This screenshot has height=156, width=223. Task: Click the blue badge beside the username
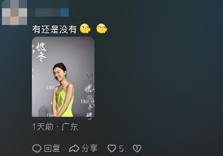(64, 12)
